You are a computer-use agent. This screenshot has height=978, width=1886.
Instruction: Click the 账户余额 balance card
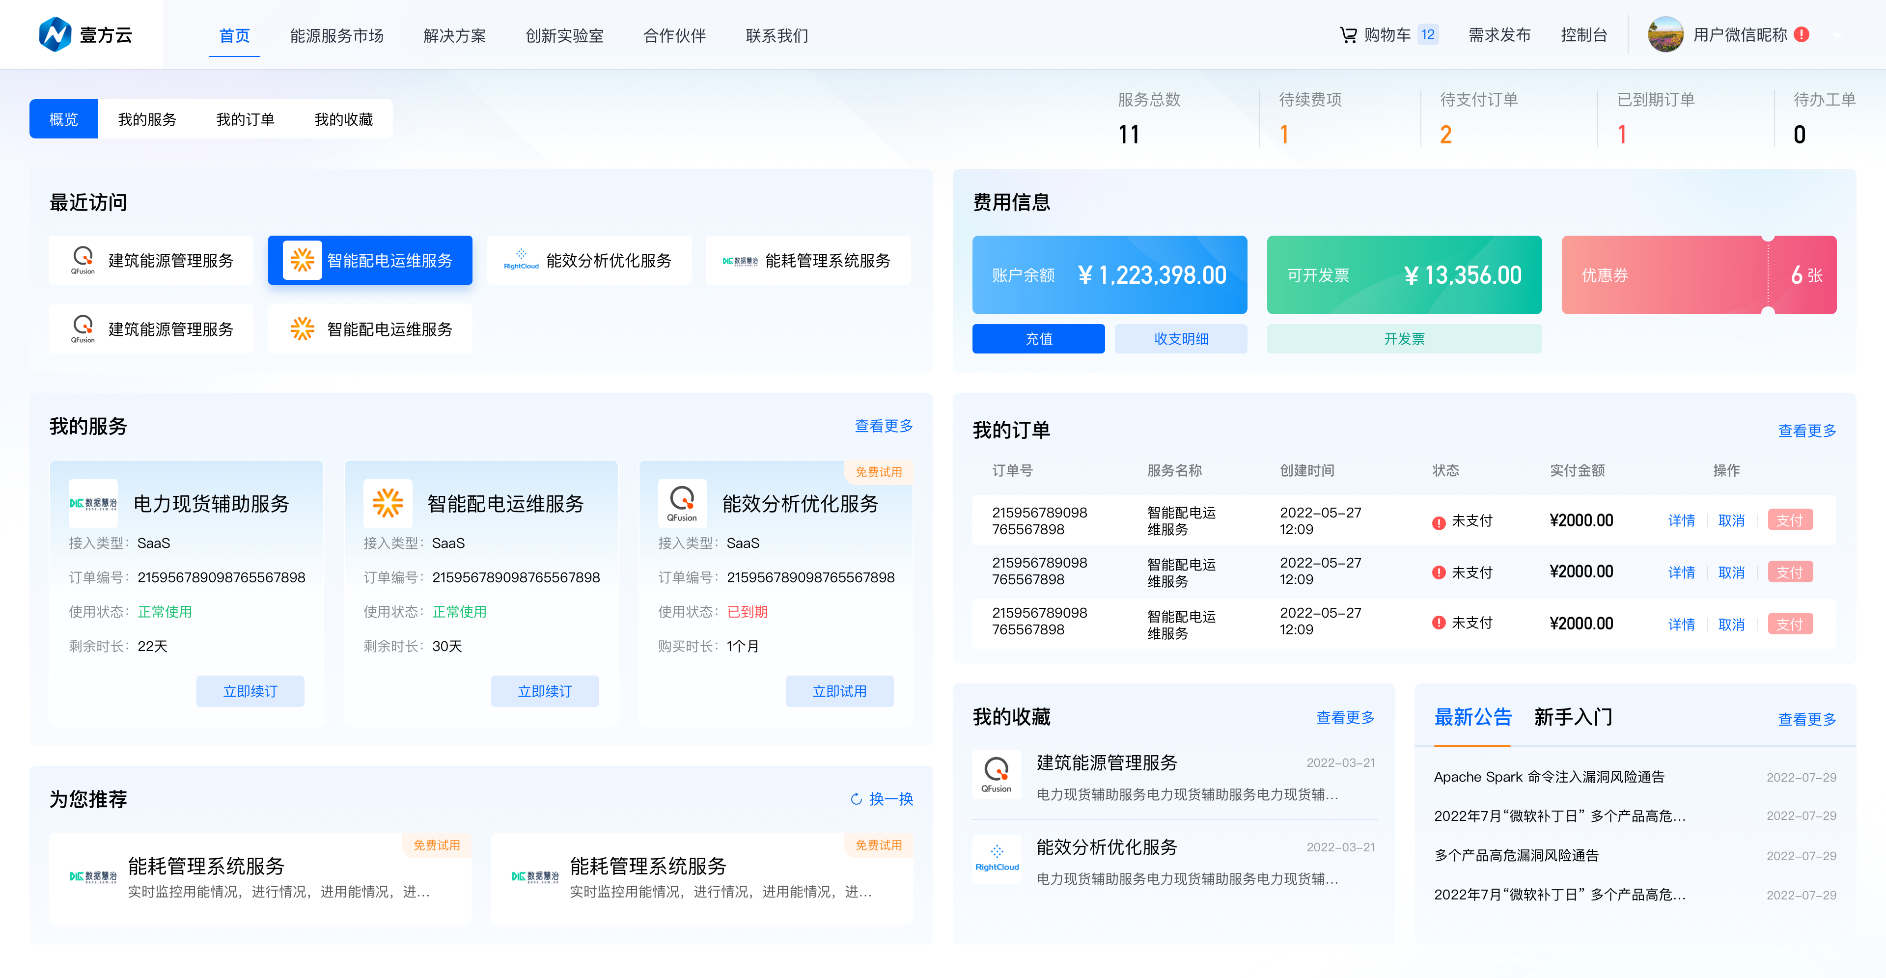[1109, 274]
